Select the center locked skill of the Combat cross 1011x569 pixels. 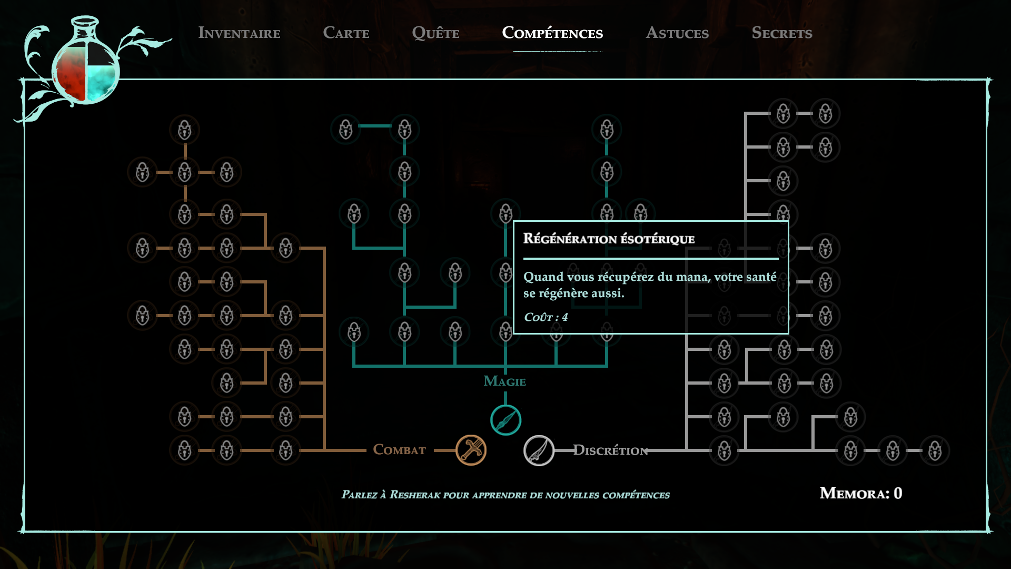click(184, 172)
